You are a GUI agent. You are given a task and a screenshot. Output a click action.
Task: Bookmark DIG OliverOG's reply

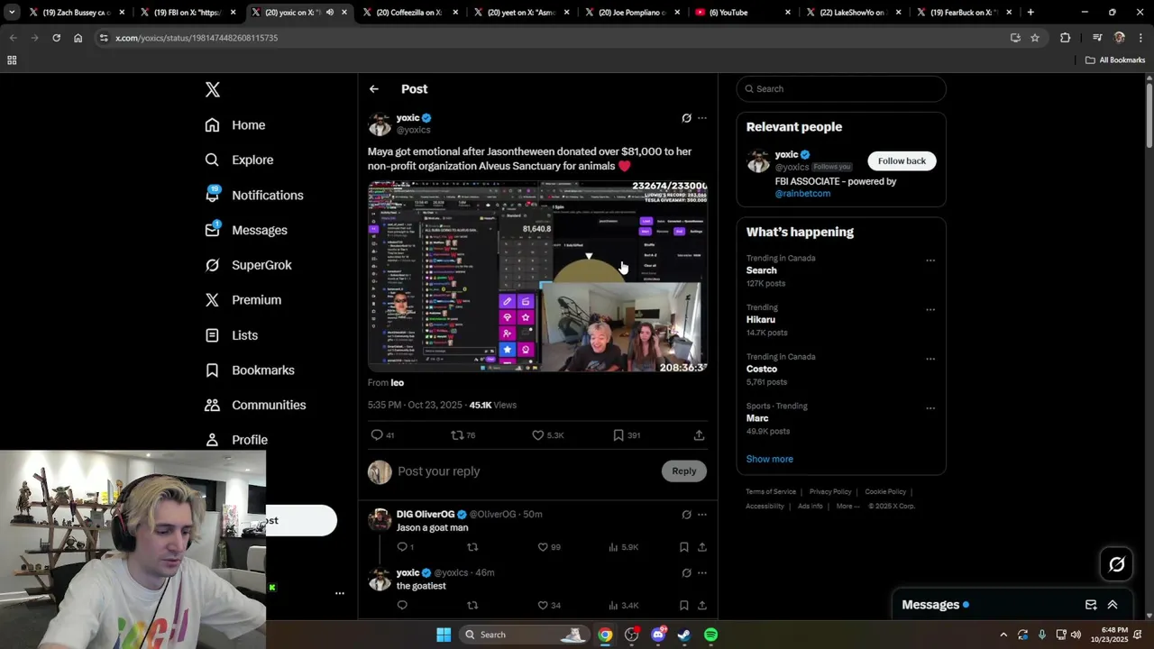coord(684,547)
